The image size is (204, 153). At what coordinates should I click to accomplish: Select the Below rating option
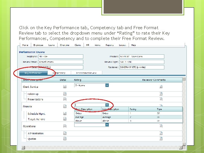tap(128, 113)
